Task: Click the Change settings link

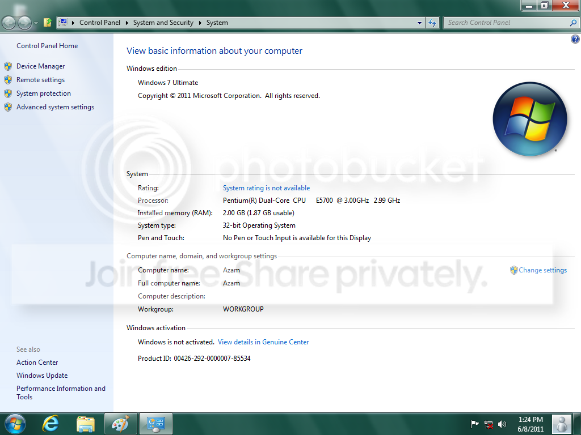Action: tap(542, 270)
